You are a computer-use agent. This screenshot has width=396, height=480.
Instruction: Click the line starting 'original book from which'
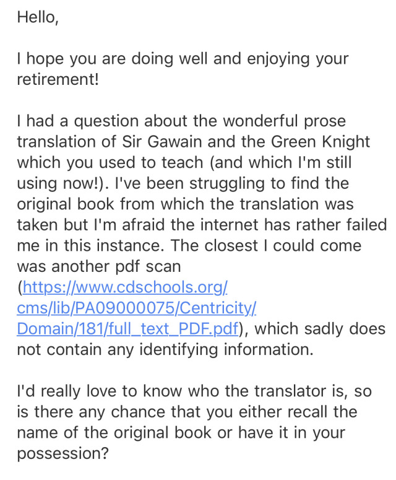coord(185,204)
